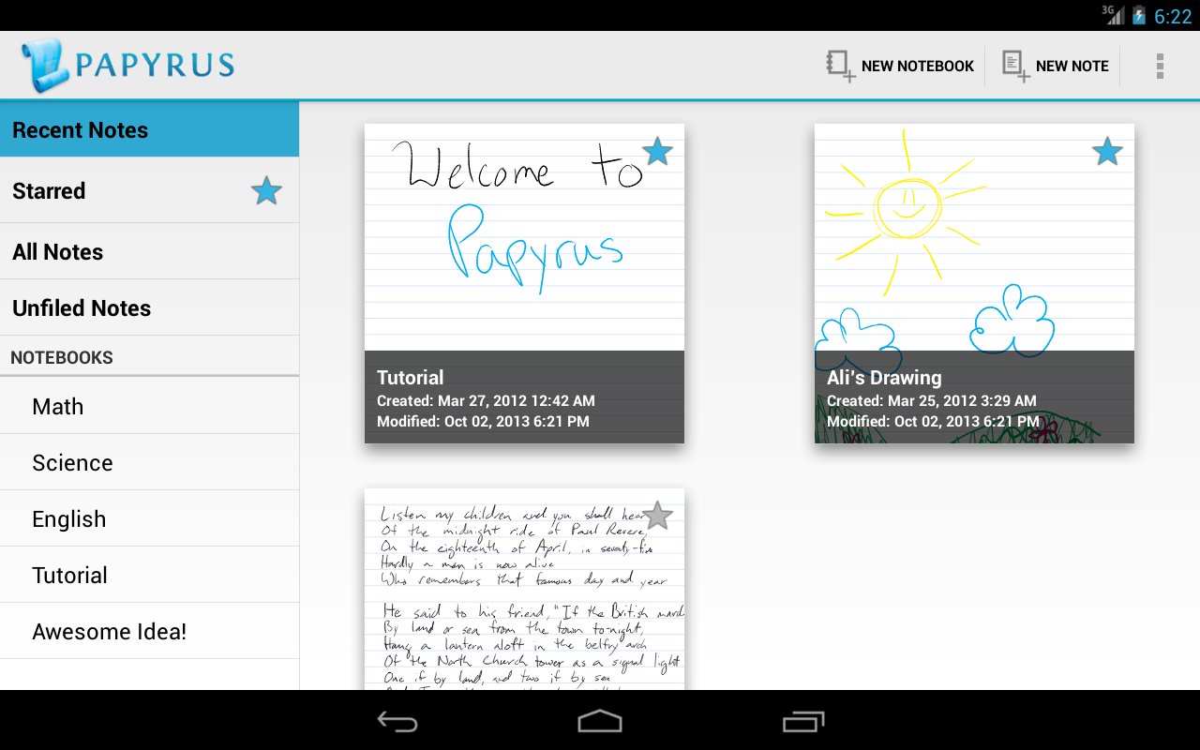Click the New Notebook icon
Screen dimensions: 1200x750
coord(840,66)
